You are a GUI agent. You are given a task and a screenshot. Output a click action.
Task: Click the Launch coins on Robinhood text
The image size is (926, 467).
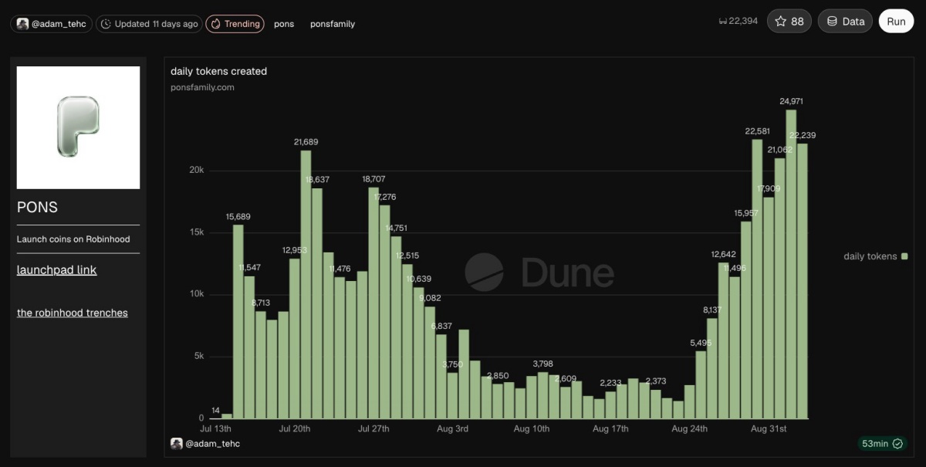(73, 239)
